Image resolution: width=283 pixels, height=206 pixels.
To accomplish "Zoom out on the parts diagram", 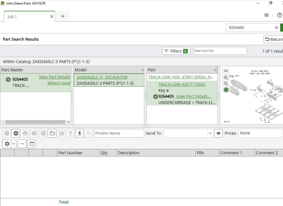I will pyautogui.click(x=226, y=83).
